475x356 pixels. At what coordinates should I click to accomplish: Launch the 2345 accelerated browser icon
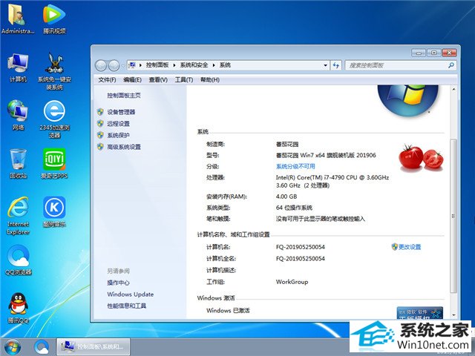[x=54, y=119]
